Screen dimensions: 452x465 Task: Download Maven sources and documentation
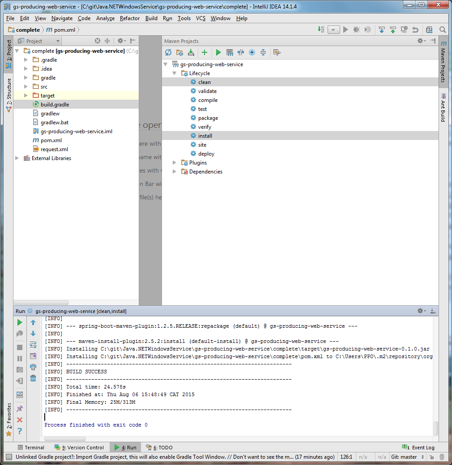[x=191, y=52]
